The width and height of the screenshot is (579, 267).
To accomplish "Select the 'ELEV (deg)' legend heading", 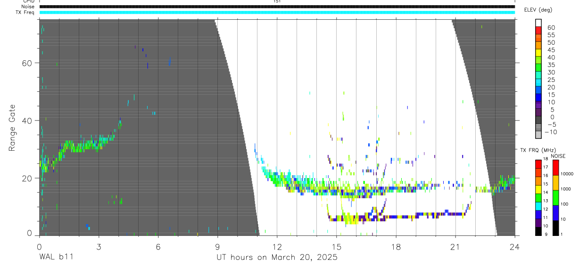I will 538,10.
